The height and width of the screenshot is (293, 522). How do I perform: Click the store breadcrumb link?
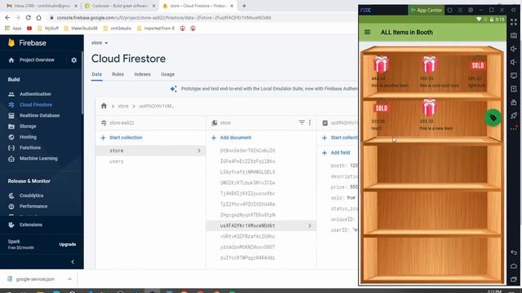click(x=123, y=107)
